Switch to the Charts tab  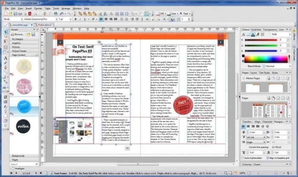click(x=257, y=165)
